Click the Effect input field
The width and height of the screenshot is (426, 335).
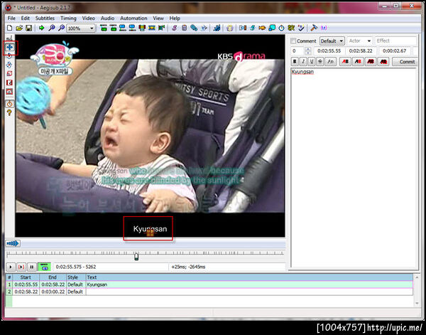(x=395, y=41)
